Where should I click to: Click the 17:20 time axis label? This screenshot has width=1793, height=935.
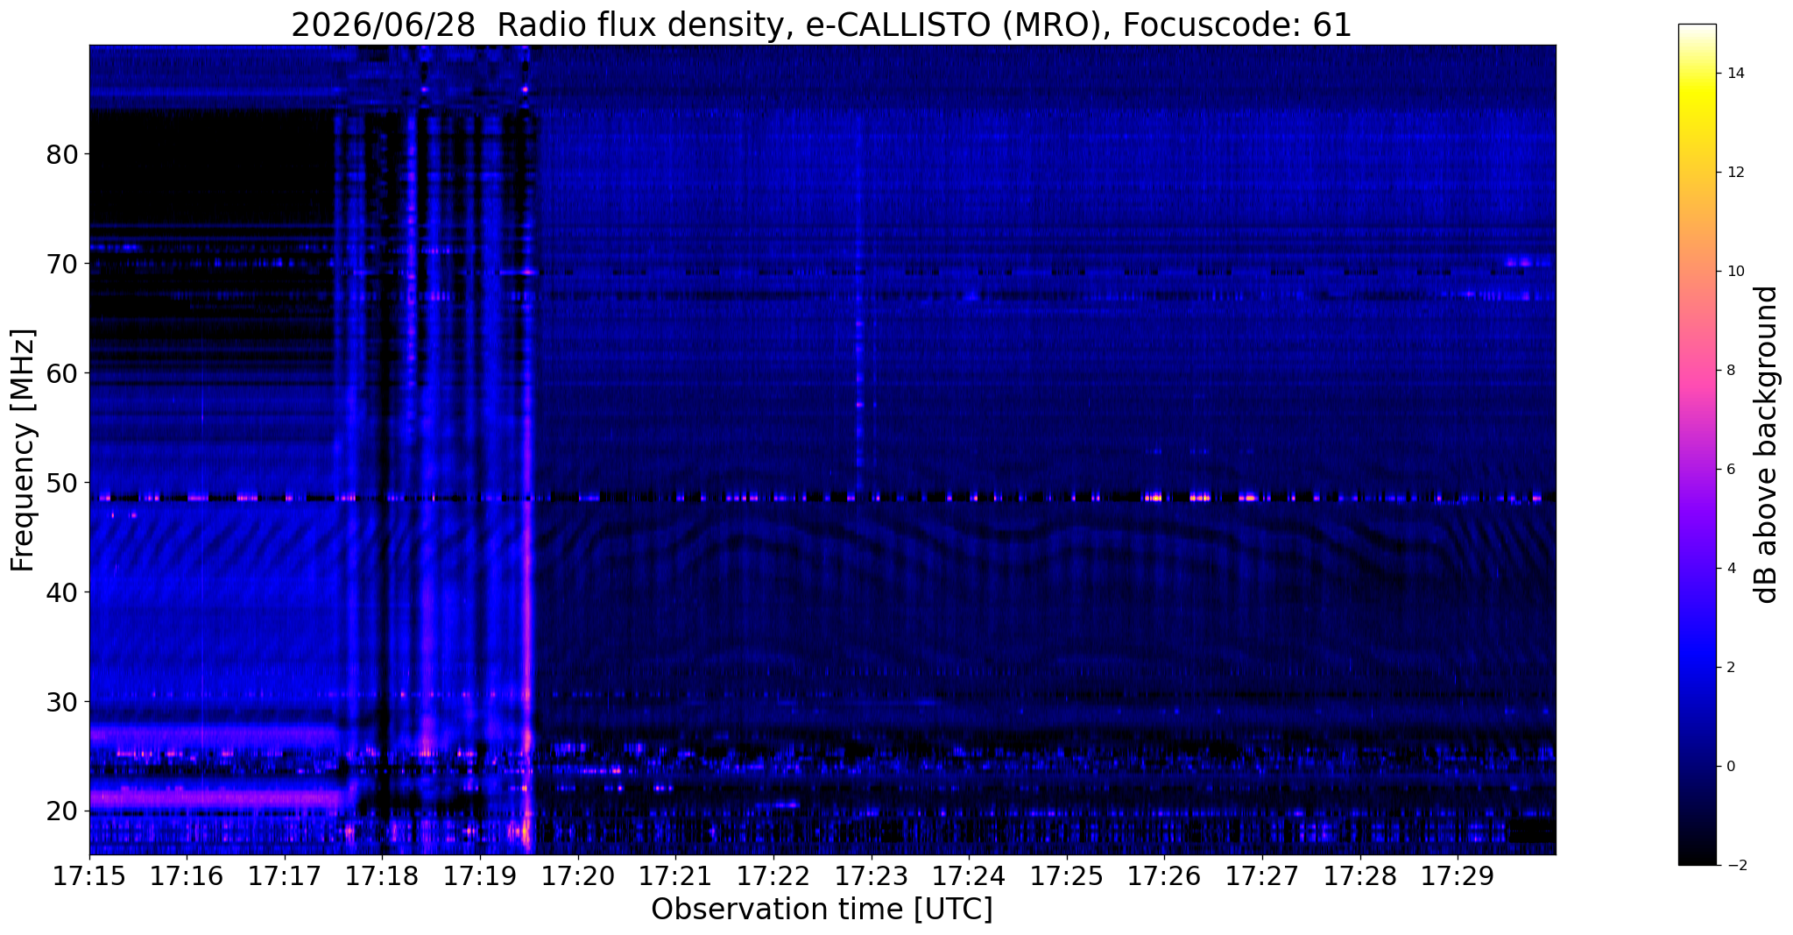(x=578, y=877)
